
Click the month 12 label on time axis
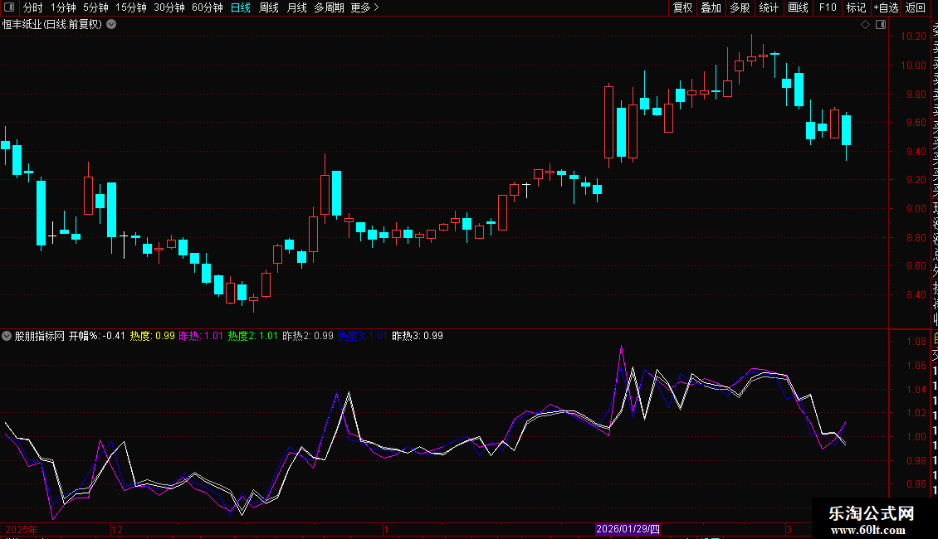(x=117, y=530)
